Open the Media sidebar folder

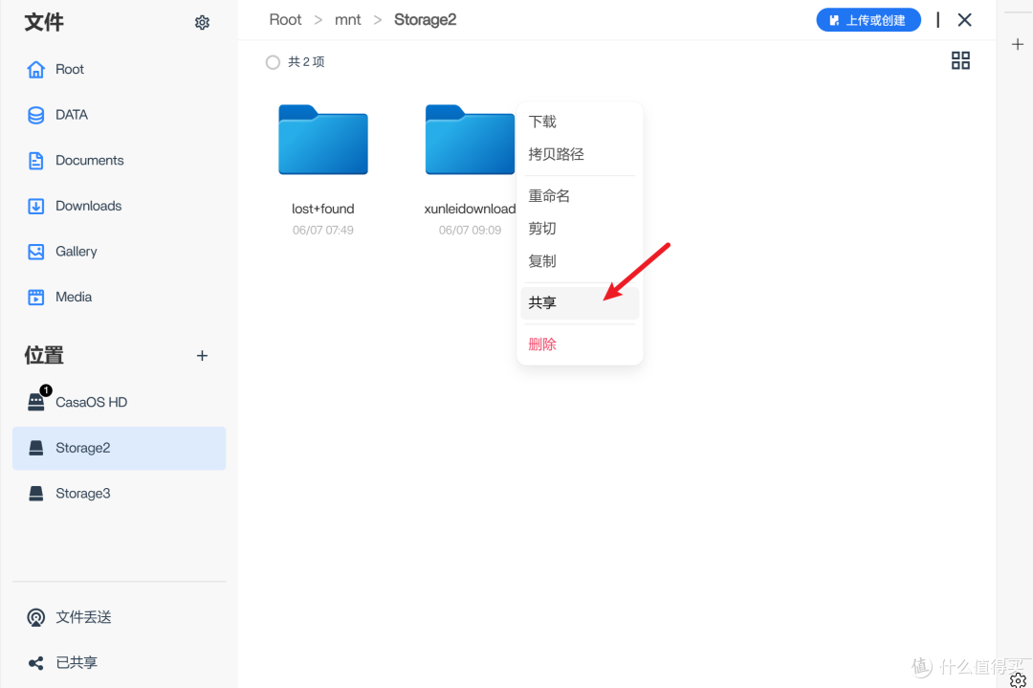pos(74,297)
